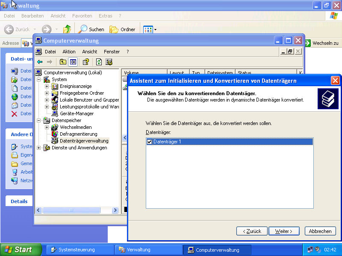The width and height of the screenshot is (342, 256).
Task: Click the Suchen magnifier in Explorer toolbar
Action: (83, 29)
